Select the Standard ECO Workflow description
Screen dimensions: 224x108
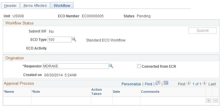tap(106, 40)
